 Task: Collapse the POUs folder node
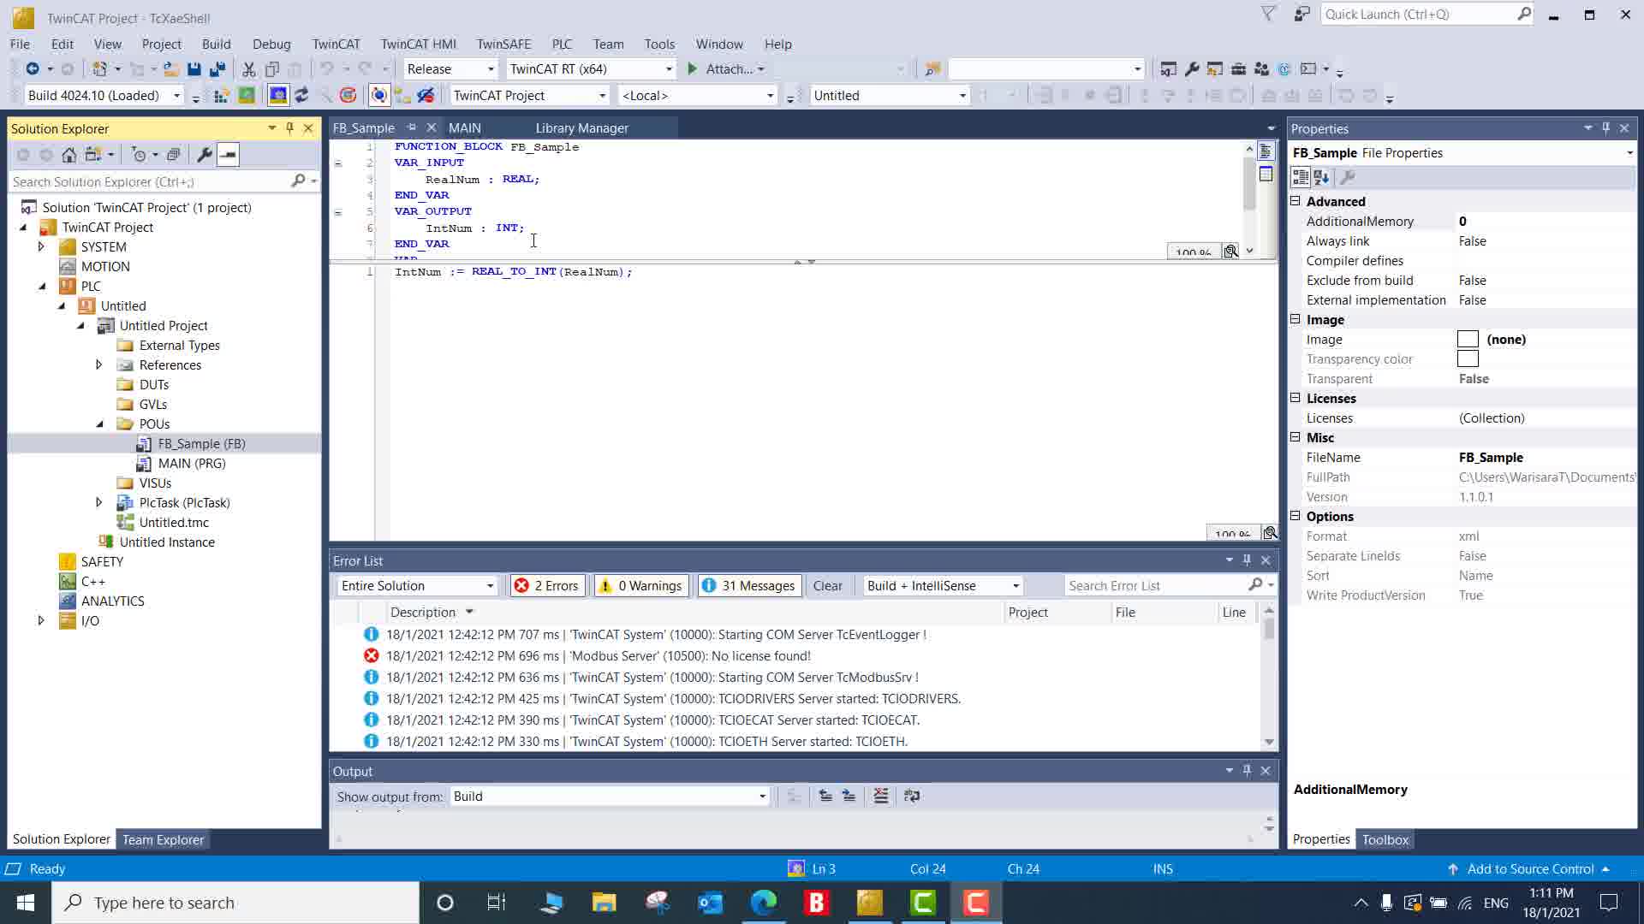coord(99,424)
